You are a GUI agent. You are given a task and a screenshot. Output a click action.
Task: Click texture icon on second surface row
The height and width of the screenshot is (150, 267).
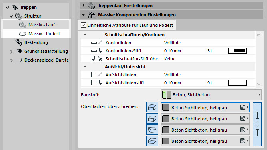coord(243,118)
